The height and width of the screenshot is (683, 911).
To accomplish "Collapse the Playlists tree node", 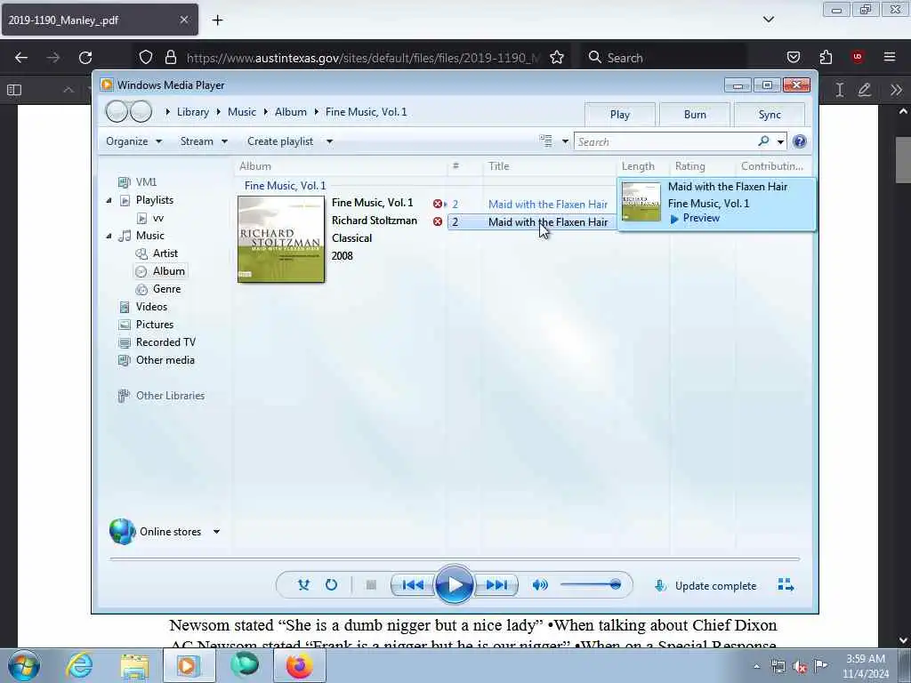I will pyautogui.click(x=109, y=200).
